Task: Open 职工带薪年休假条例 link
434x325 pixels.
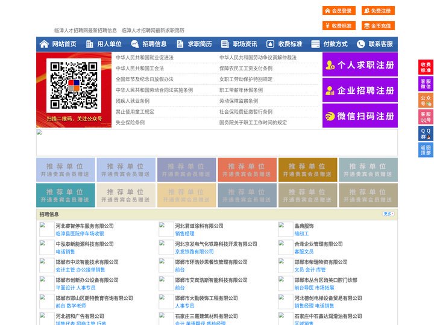Action: coord(241,90)
